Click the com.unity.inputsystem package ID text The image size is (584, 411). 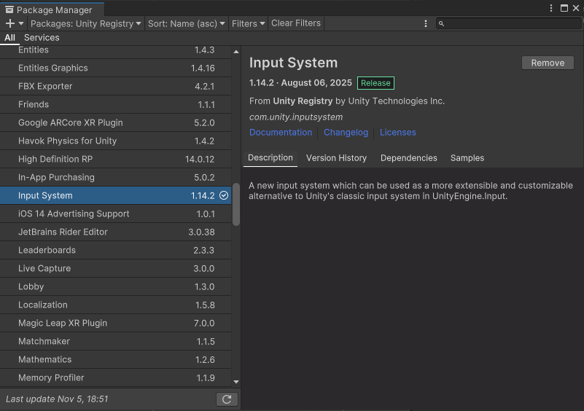[x=296, y=117]
